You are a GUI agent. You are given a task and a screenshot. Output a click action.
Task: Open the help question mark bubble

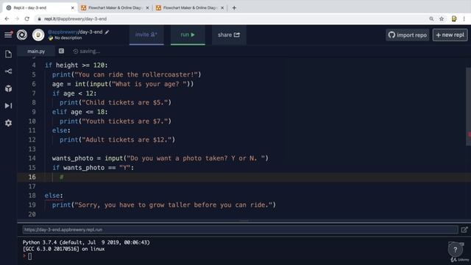click(x=456, y=250)
